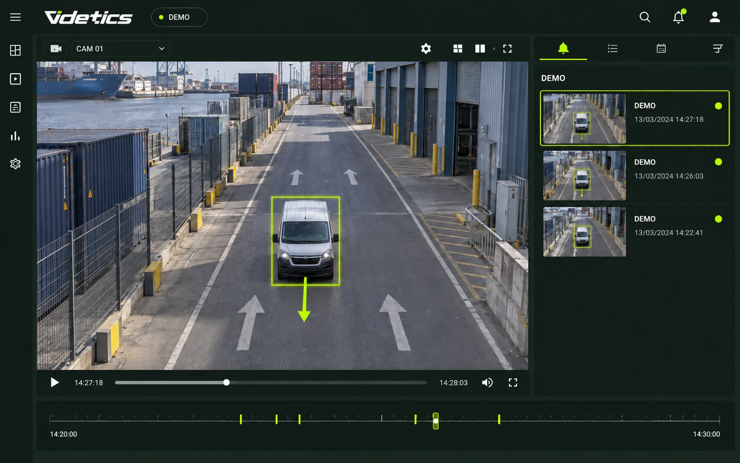
Task: Click the 13/03/2024 14:27:18 timestamp text
Action: click(669, 119)
